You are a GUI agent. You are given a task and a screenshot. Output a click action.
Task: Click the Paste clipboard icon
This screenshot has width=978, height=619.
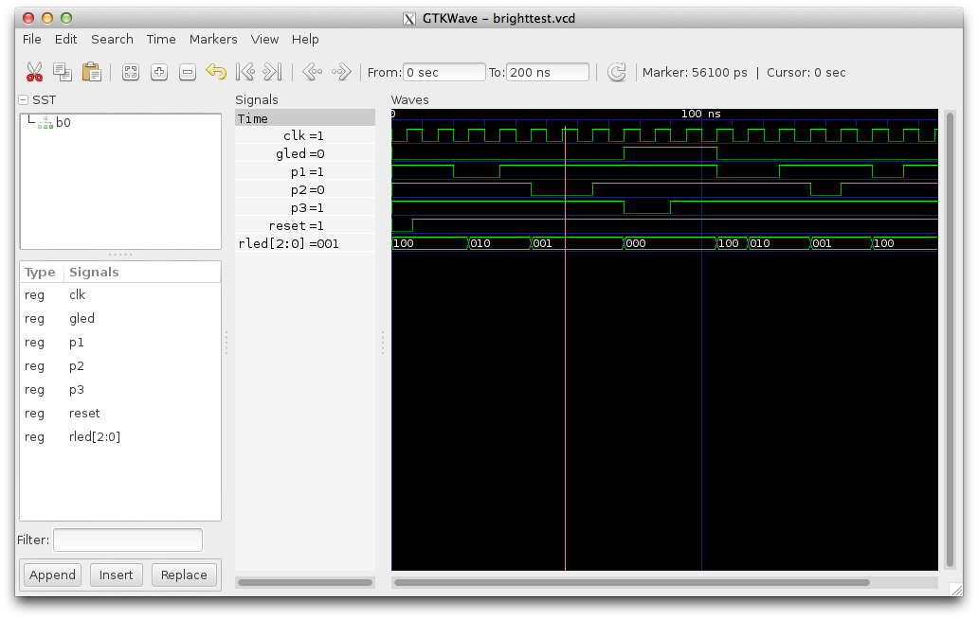pyautogui.click(x=92, y=72)
